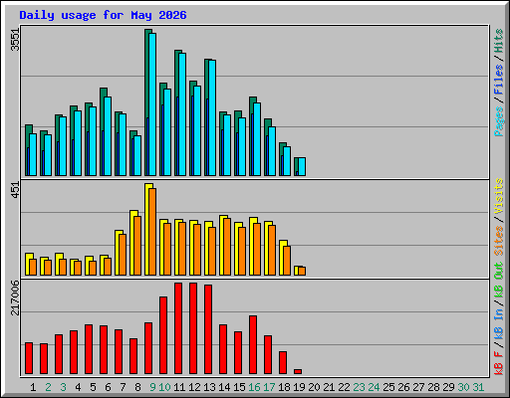Select day label 4 on the x-axis
The width and height of the screenshot is (510, 398).
click(x=78, y=387)
